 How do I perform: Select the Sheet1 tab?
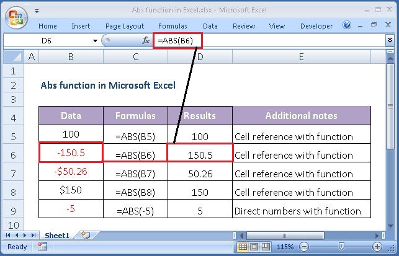click(x=57, y=236)
